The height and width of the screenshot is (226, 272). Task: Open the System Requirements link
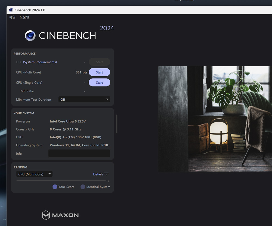pos(40,62)
